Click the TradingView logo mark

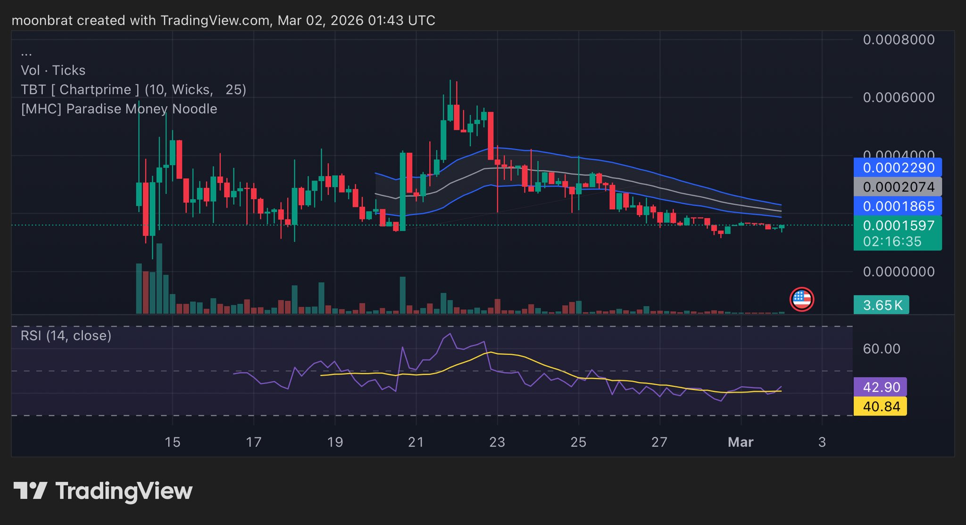coord(30,491)
